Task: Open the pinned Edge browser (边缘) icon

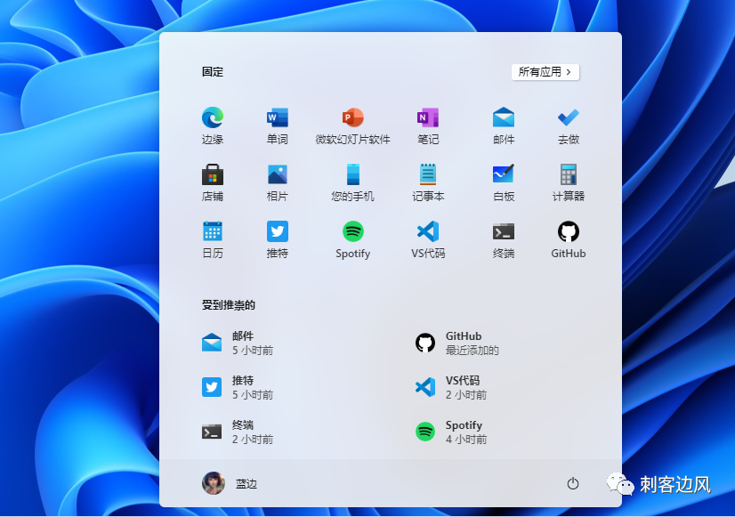Action: pos(213,117)
